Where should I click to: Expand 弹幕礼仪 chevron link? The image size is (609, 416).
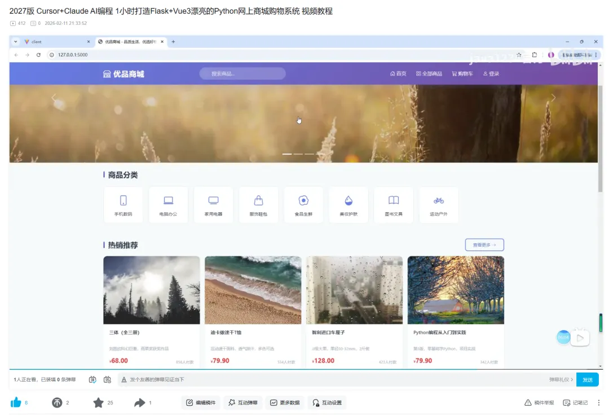[x=561, y=379]
